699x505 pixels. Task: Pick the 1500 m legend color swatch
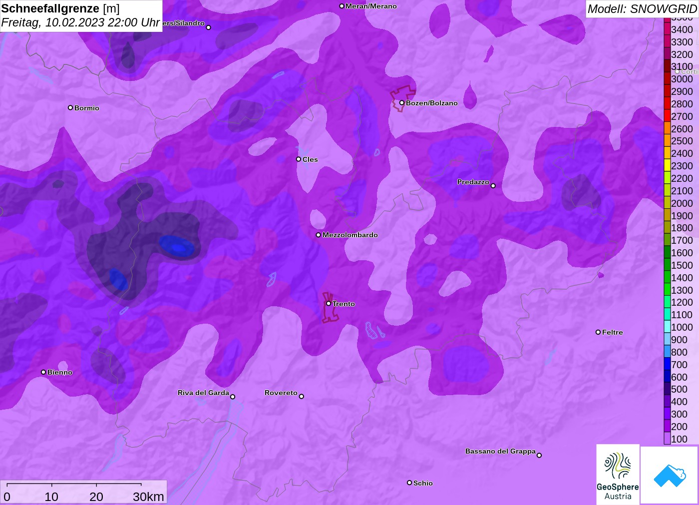(x=667, y=265)
